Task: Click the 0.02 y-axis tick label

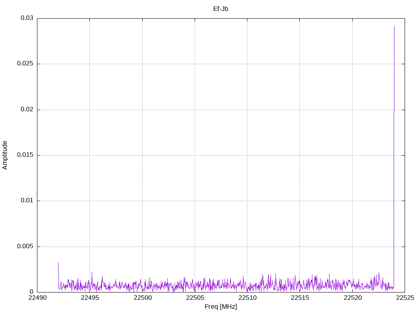Action: (x=27, y=109)
